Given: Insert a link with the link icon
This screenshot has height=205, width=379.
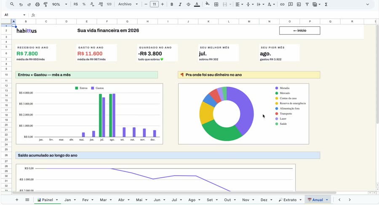Looking at the screenshot, I should click(x=282, y=4).
